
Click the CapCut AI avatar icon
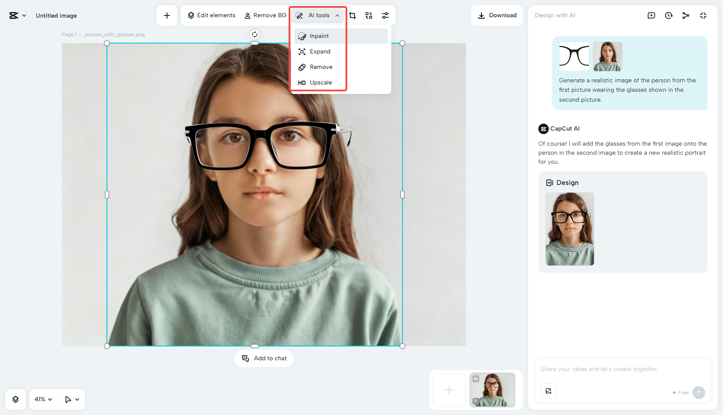(x=544, y=129)
